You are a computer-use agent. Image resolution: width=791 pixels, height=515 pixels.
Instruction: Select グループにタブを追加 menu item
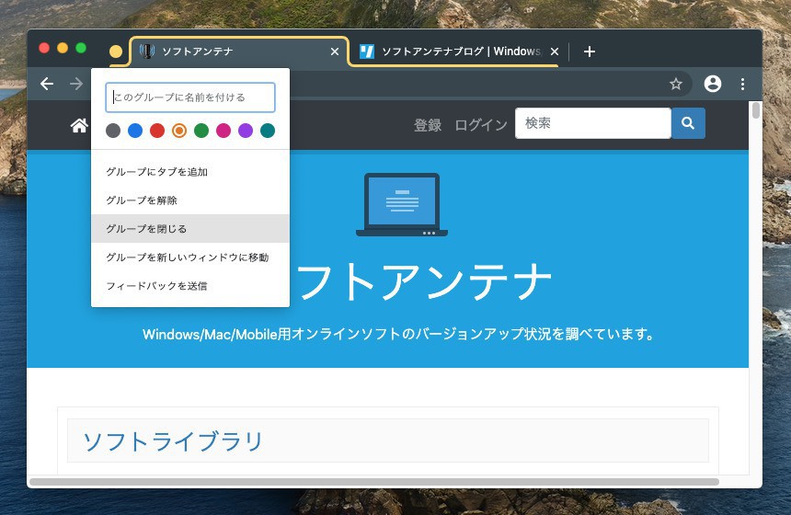coord(190,172)
